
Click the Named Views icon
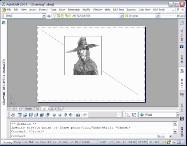click(13, 115)
